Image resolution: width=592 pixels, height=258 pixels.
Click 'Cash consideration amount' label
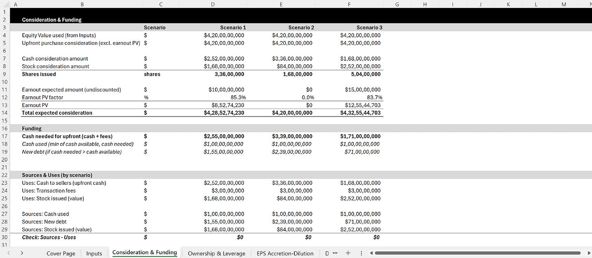point(55,59)
